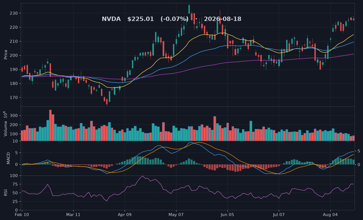363x220 pixels.
Task: Click the tall red volume bar in late May
Action: [215, 128]
